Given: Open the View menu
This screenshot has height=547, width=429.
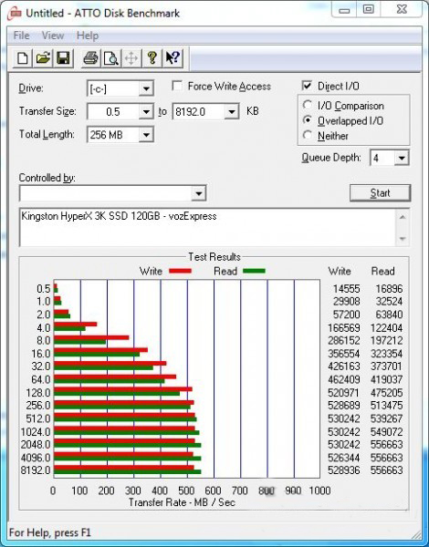Looking at the screenshot, I should (x=53, y=36).
